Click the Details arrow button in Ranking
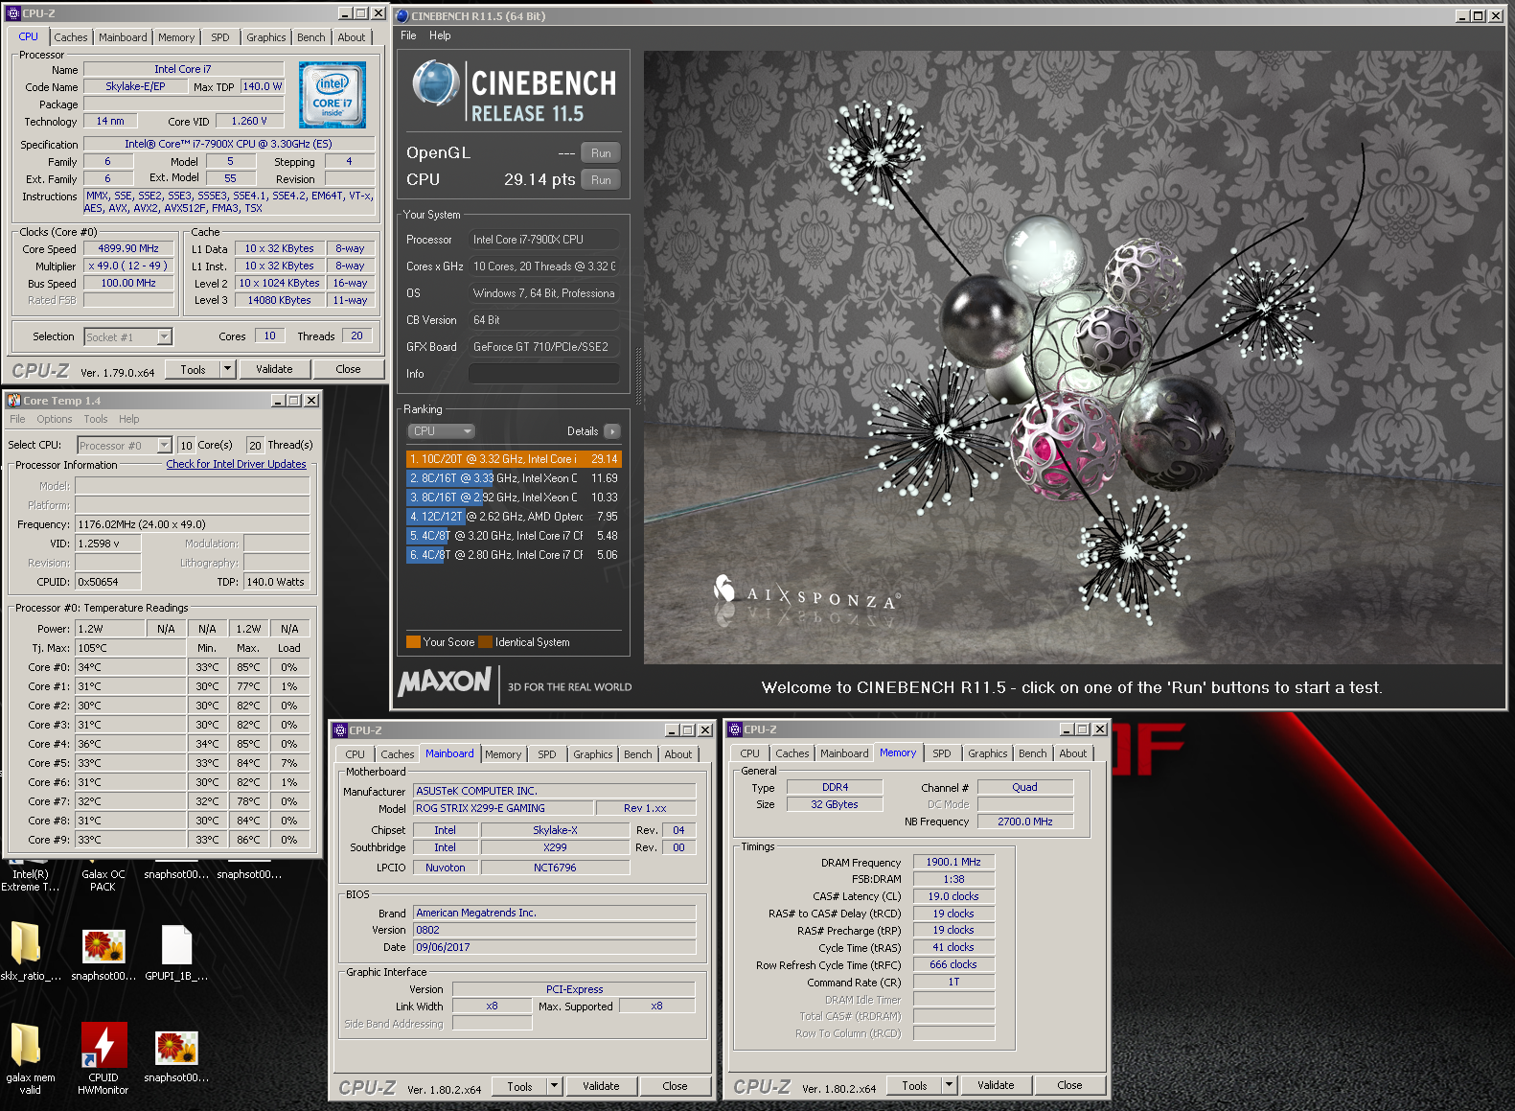The image size is (1515, 1111). coord(612,431)
